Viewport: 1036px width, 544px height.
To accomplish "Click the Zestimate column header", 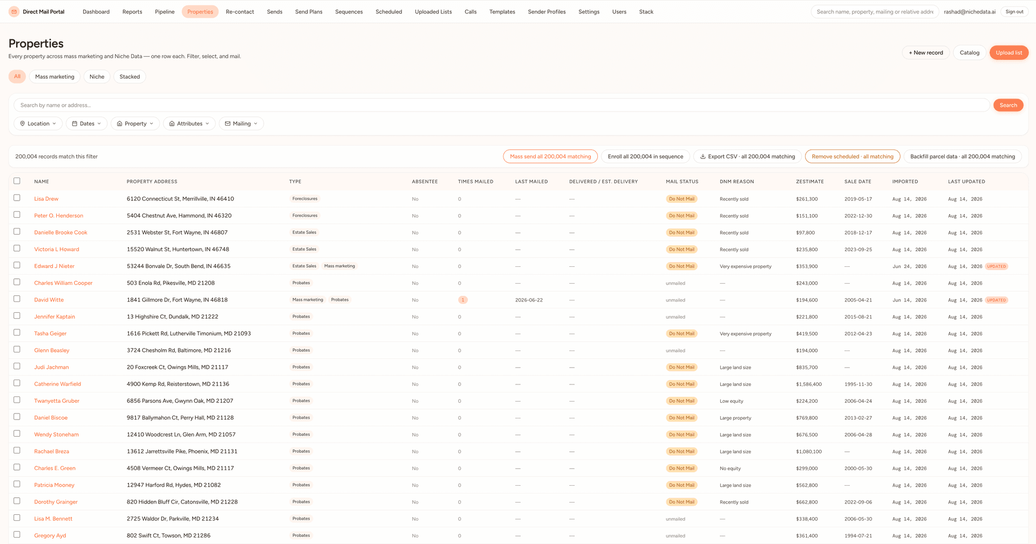I will [x=809, y=182].
